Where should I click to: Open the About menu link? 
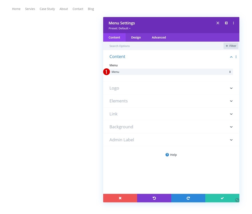point(64,9)
